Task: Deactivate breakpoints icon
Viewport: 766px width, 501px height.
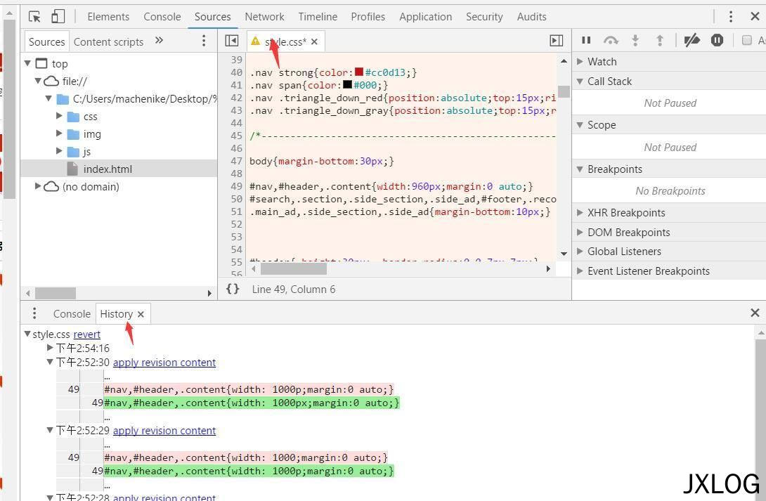Action: click(692, 41)
